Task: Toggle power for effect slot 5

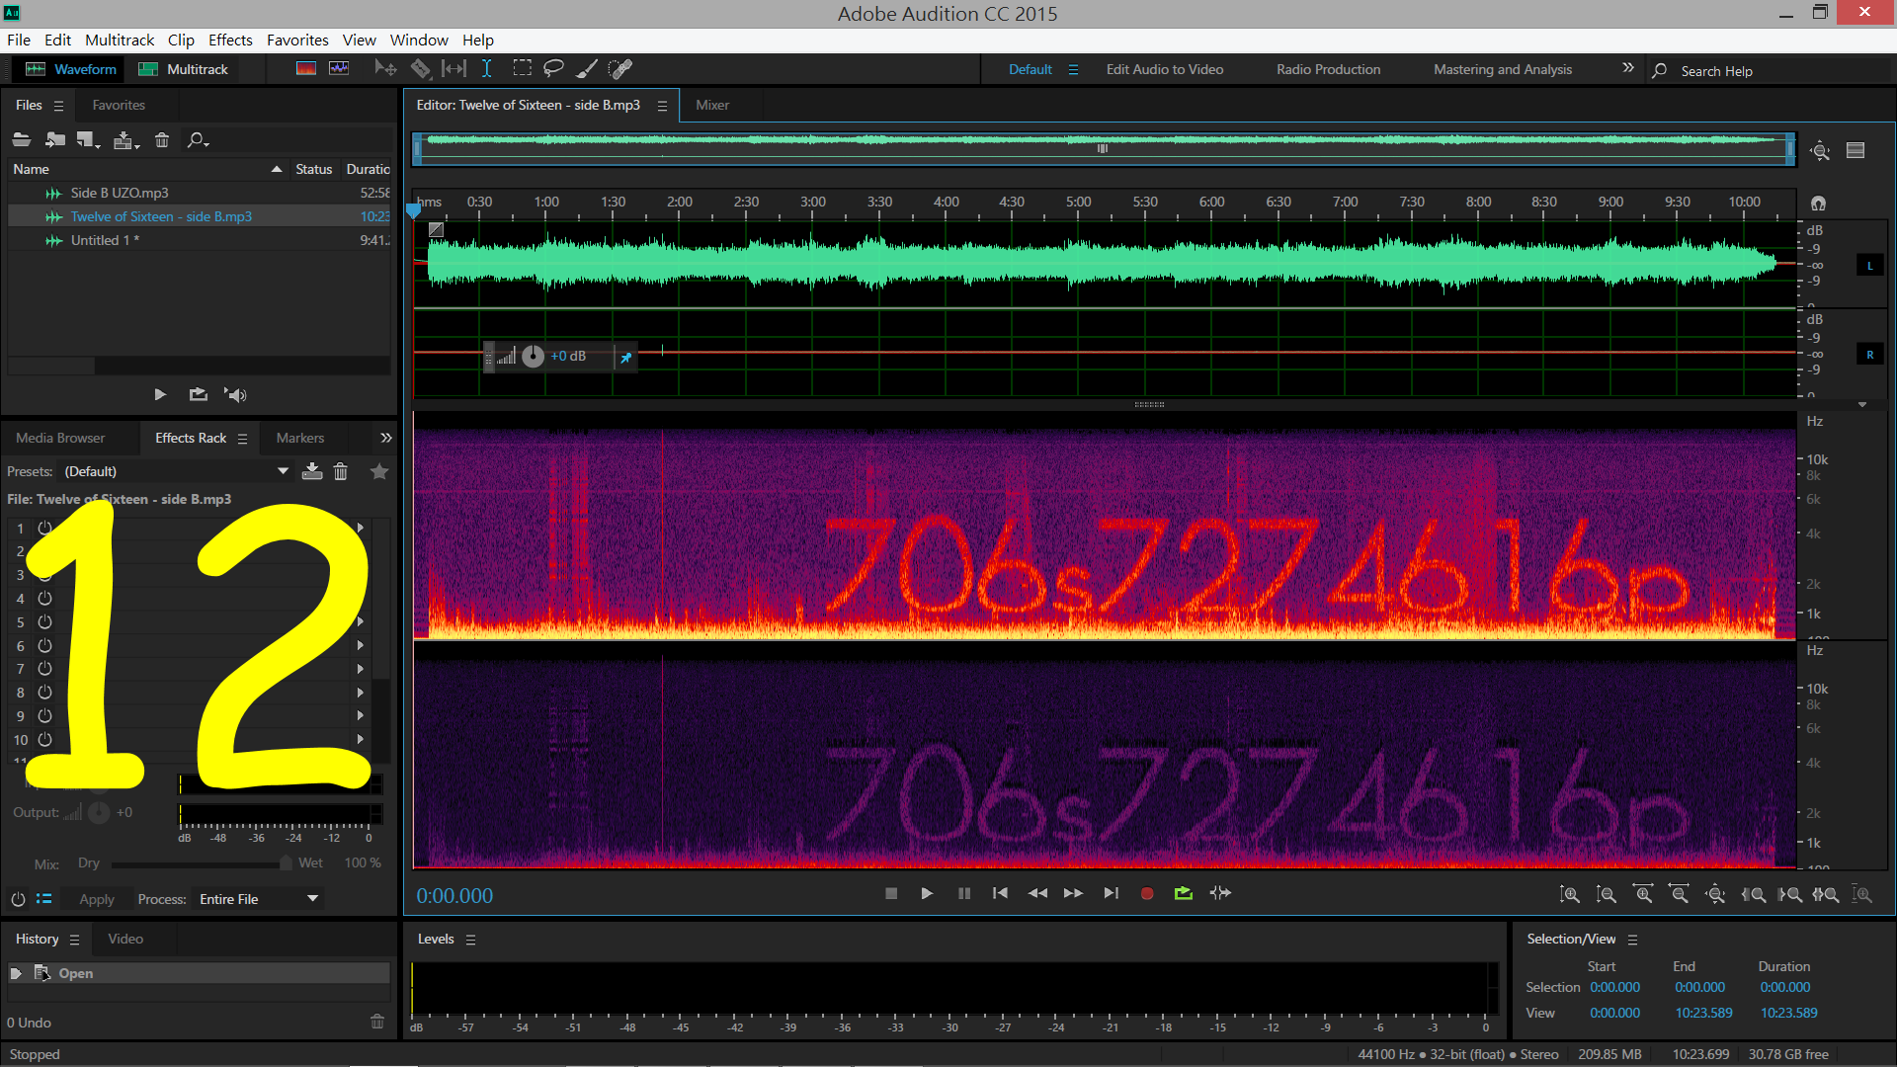Action: pyautogui.click(x=45, y=622)
